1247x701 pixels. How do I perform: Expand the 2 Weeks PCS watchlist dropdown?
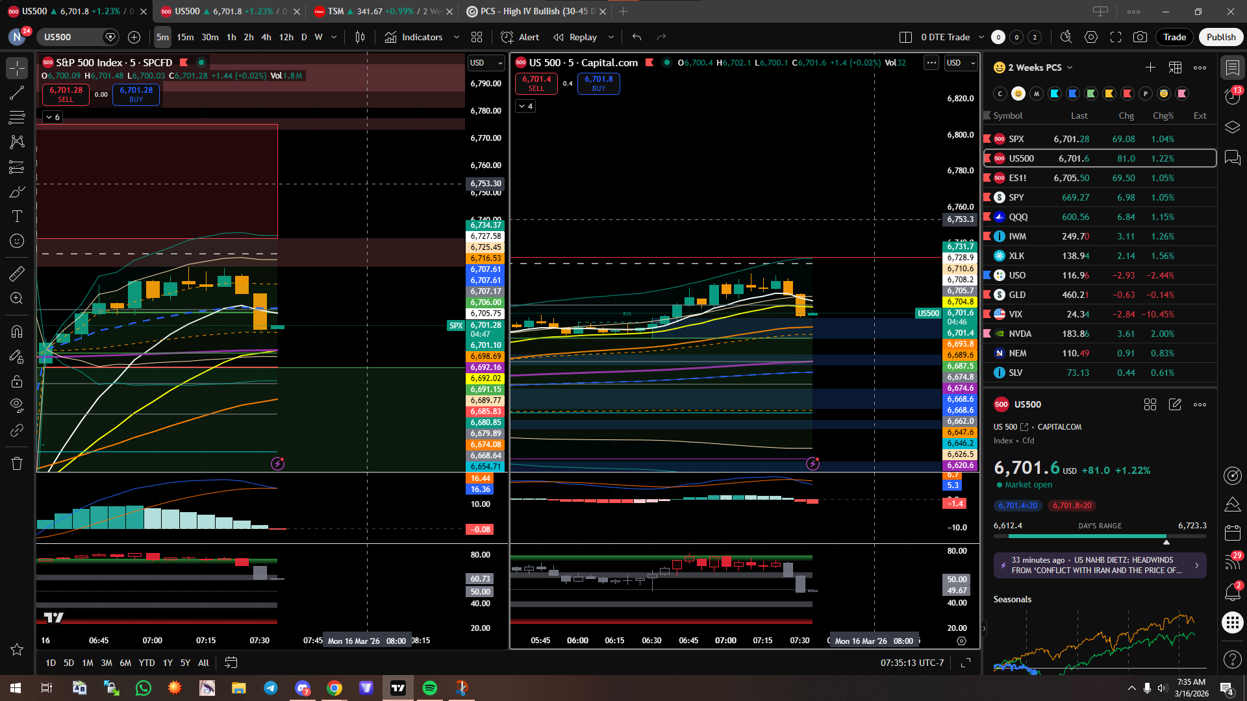click(1070, 68)
